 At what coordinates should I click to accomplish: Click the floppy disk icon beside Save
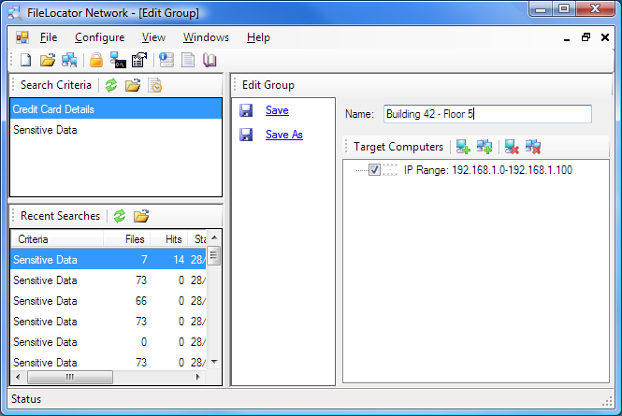pyautogui.click(x=246, y=110)
